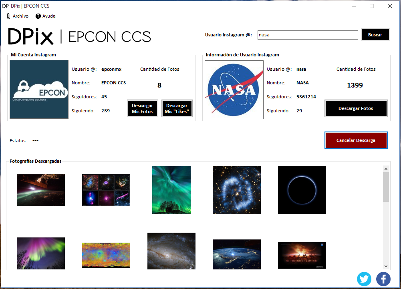Click the "Mi Cuenta Instagram" group label
The height and width of the screenshot is (289, 401).
pyautogui.click(x=34, y=55)
